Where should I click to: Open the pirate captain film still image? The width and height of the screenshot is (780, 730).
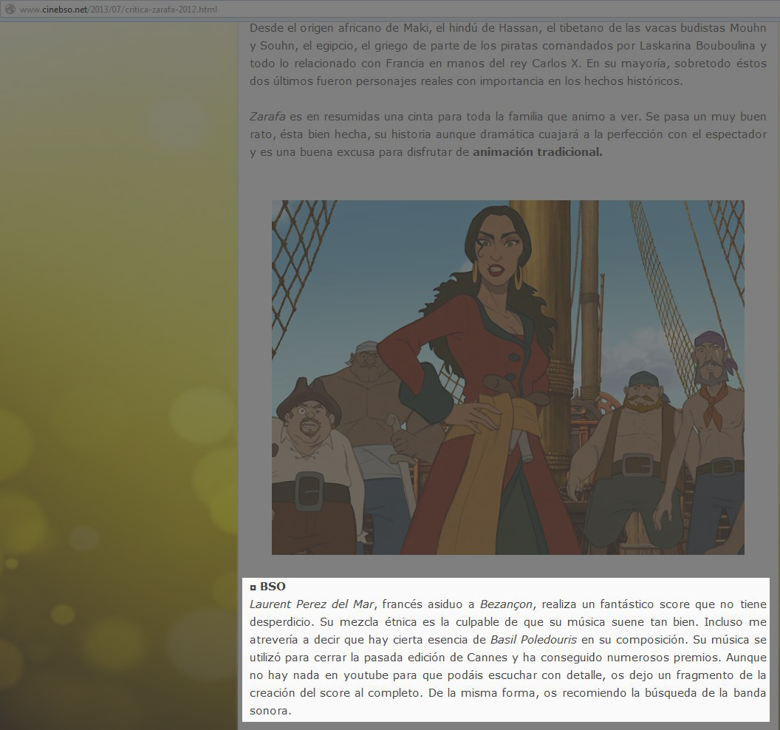click(508, 378)
